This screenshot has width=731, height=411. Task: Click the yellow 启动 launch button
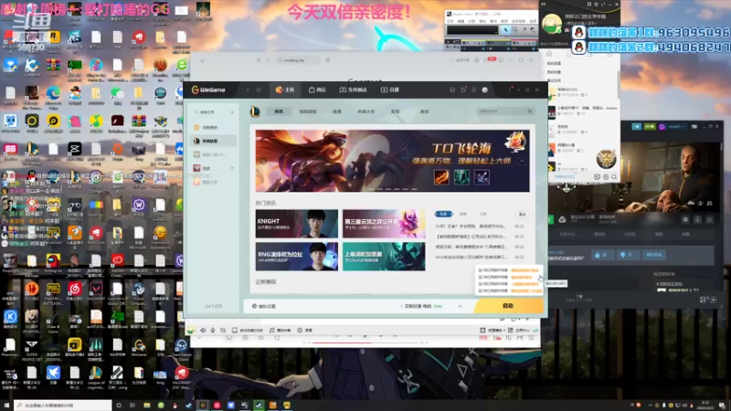point(509,306)
